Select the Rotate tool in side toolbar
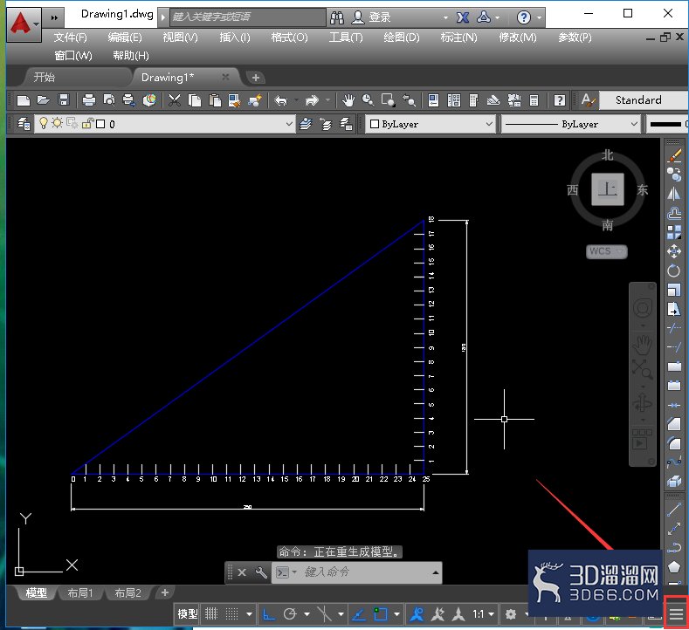 coord(674,270)
